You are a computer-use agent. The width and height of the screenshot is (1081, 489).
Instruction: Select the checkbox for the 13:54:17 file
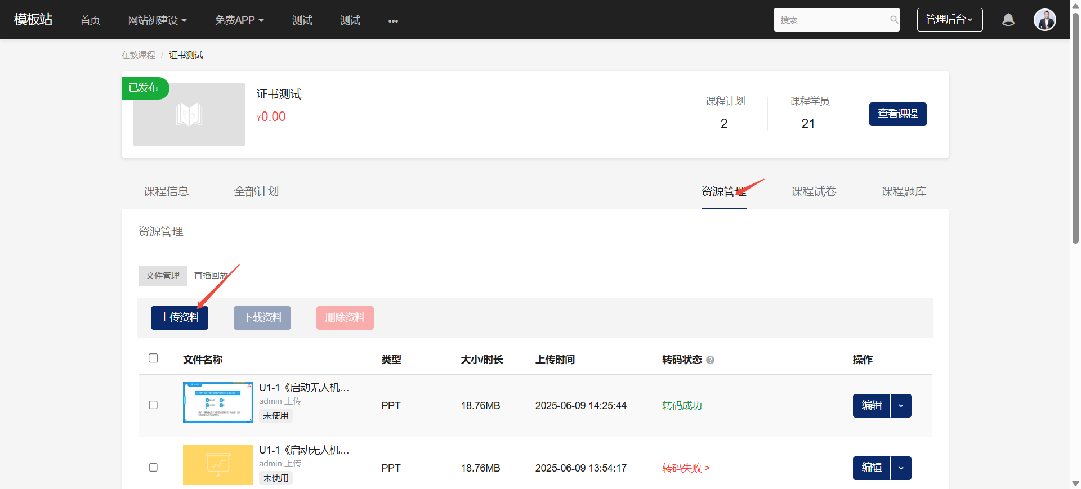(x=153, y=468)
